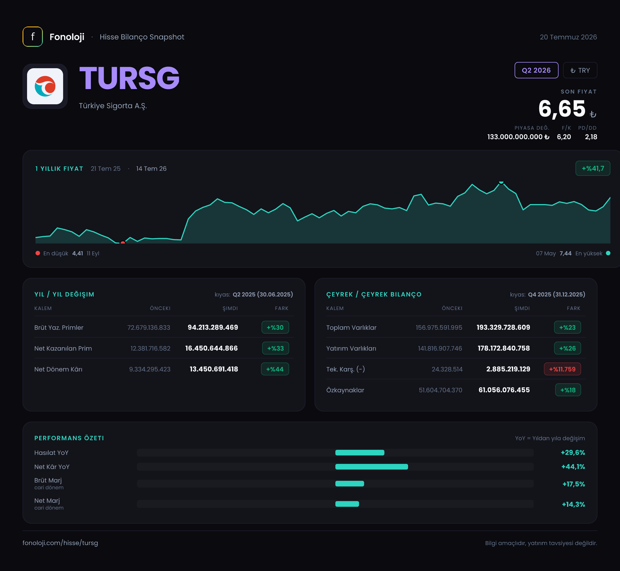Click the Brüt Yaz. Primler row label
The width and height of the screenshot is (620, 571).
[x=59, y=327]
